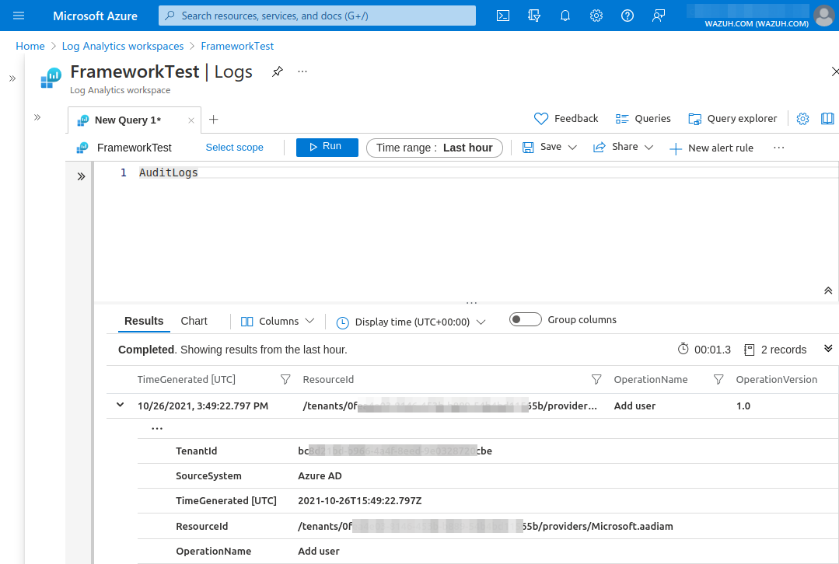The image size is (839, 564).
Task: Click the WAZUH.COM directory label
Action: click(x=756, y=23)
